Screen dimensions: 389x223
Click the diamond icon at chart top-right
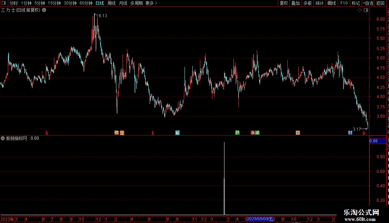coord(359,10)
